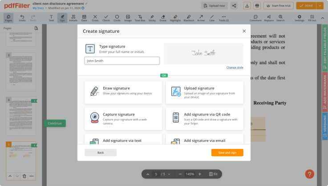Click the signature name input field
The height and width of the screenshot is (186, 328).
pyautogui.click(x=122, y=61)
